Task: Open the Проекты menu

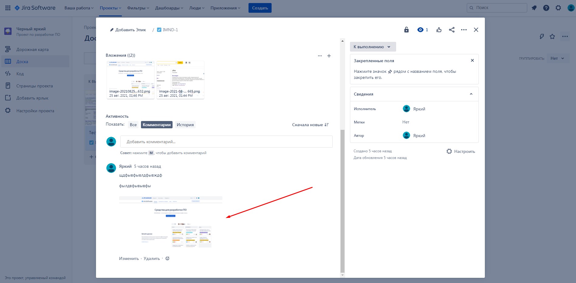Action: pyautogui.click(x=111, y=8)
